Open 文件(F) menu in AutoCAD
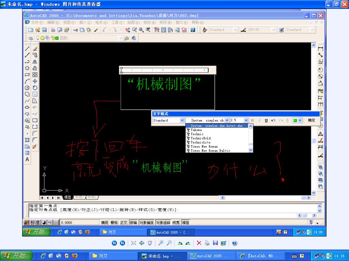 click(x=37, y=22)
